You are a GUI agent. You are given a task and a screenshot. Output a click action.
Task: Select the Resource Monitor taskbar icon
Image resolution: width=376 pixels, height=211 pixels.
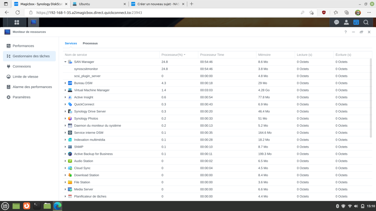pyautogui.click(x=33, y=22)
